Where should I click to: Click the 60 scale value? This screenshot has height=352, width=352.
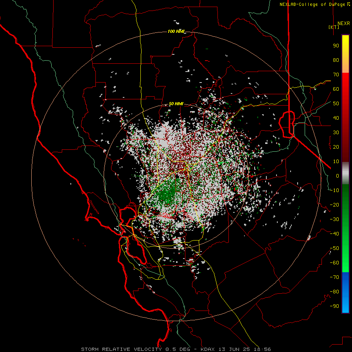[x=336, y=89]
